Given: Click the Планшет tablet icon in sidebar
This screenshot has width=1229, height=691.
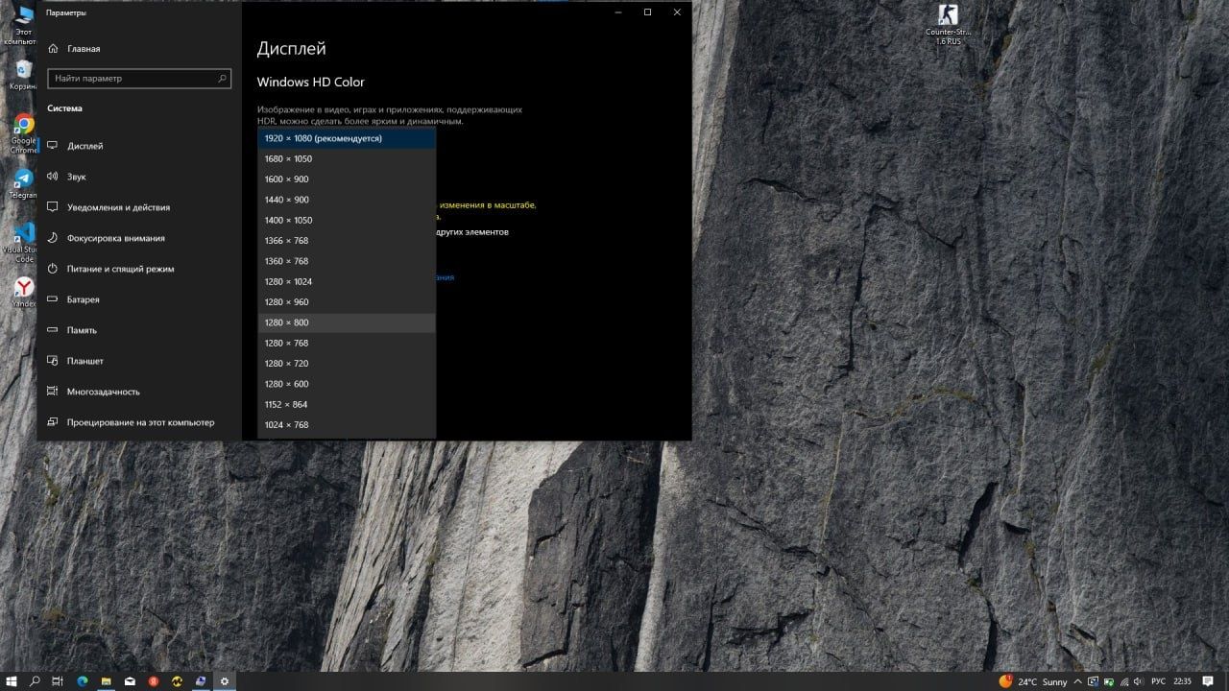Looking at the screenshot, I should (53, 361).
